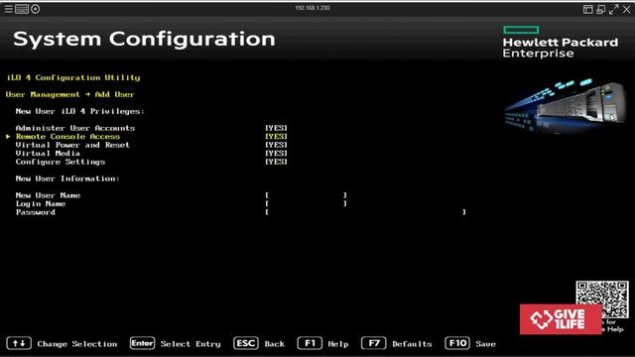
Task: Toggle Configure Settings YES value
Action: [276, 162]
